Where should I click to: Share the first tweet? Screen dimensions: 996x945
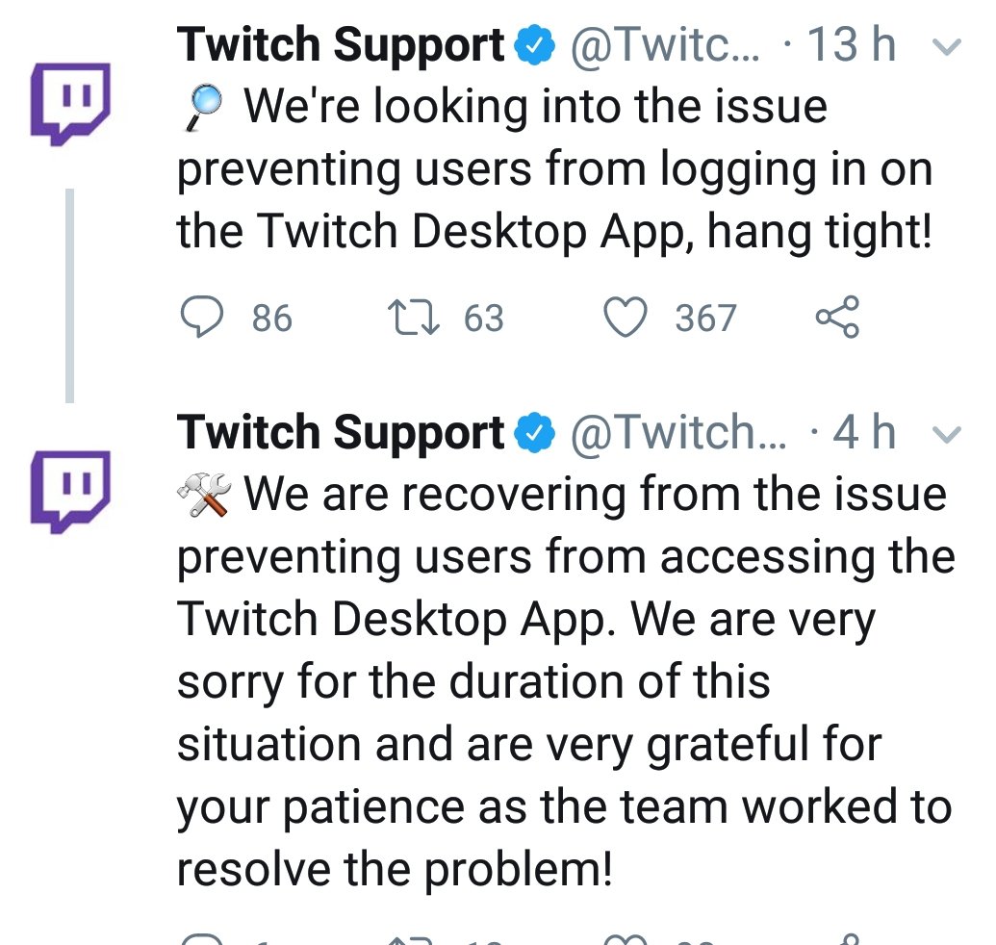(x=839, y=316)
